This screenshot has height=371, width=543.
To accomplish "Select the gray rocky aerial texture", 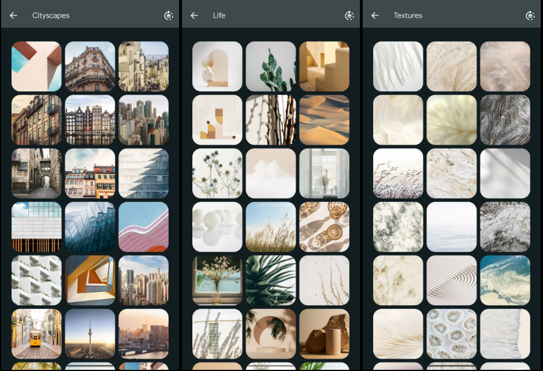I will coord(505,227).
